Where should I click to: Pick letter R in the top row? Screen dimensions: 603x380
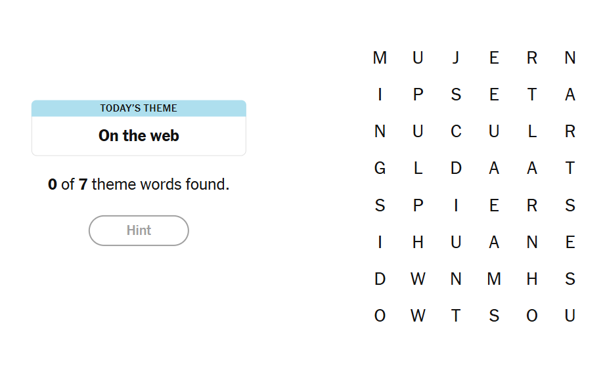click(532, 58)
